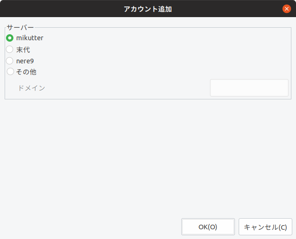Enable the その他 radio button
This screenshot has height=239, width=296.
pos(10,72)
